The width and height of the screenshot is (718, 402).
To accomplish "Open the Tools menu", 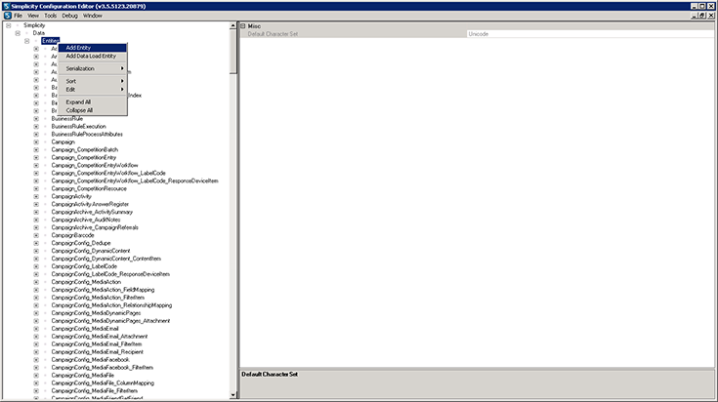I will click(51, 16).
